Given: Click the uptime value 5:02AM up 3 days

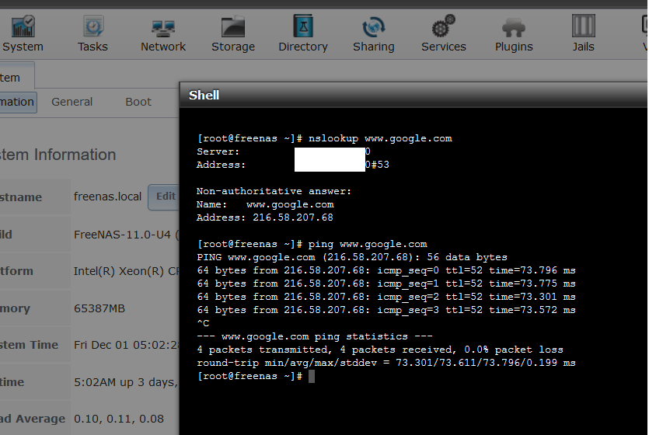Looking at the screenshot, I should (126, 382).
